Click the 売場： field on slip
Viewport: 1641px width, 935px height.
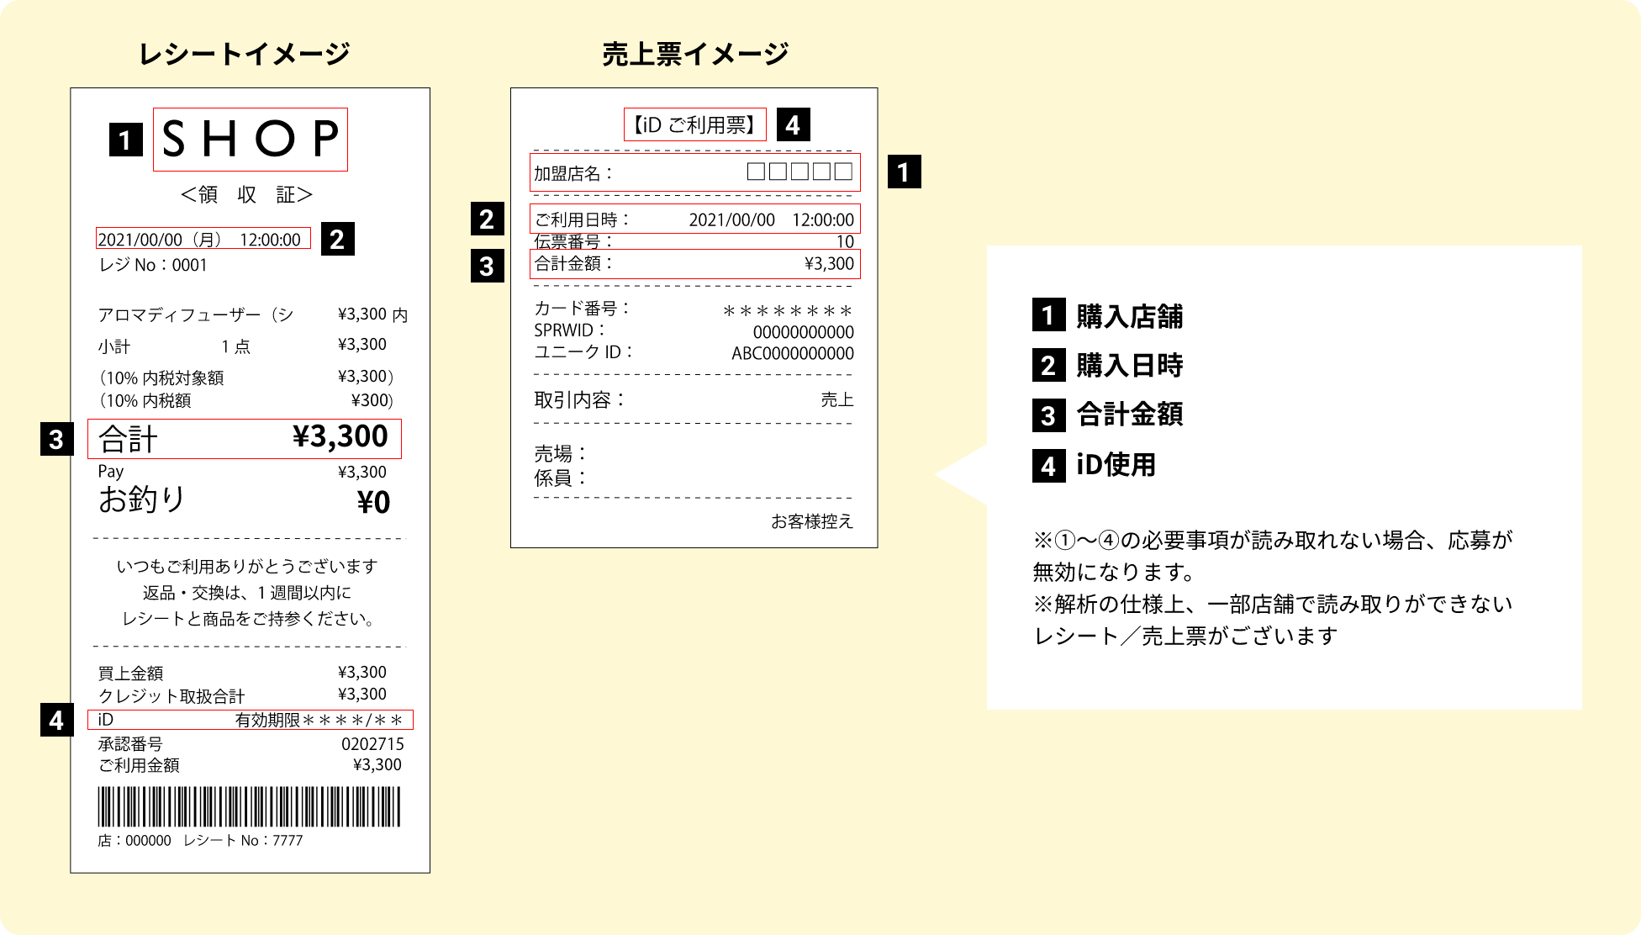[x=560, y=454]
